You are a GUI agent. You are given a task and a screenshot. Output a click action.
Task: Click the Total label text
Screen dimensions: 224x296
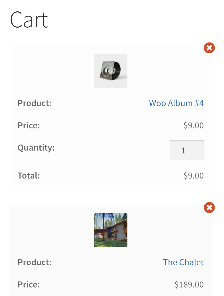pyautogui.click(x=29, y=175)
